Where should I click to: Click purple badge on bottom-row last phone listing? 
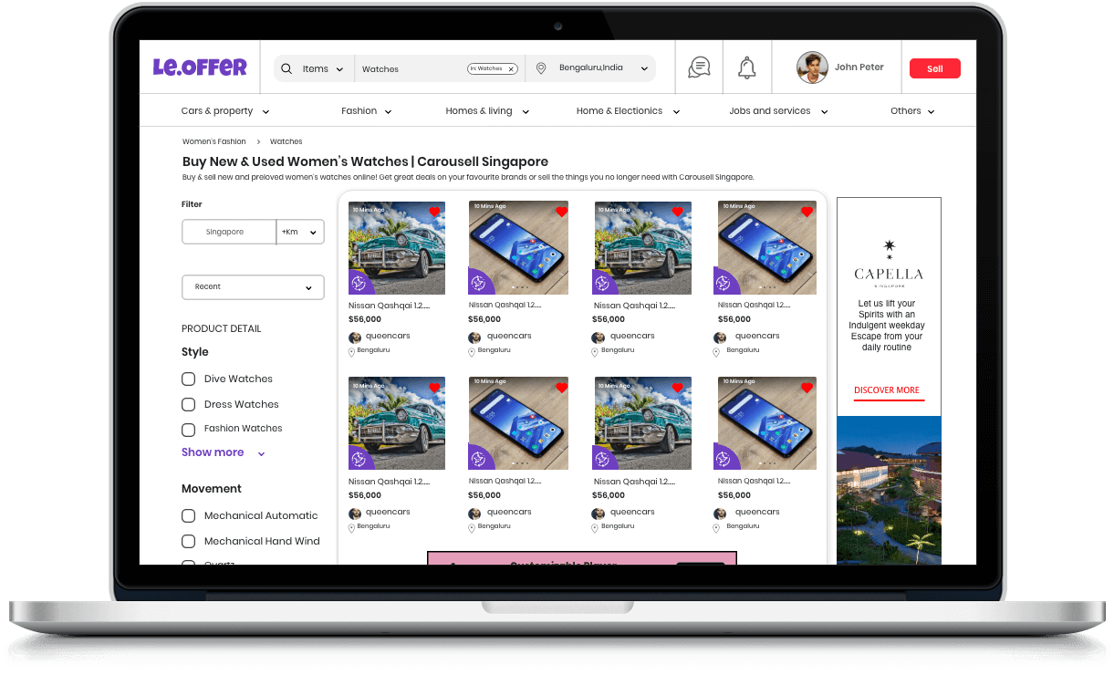725,459
